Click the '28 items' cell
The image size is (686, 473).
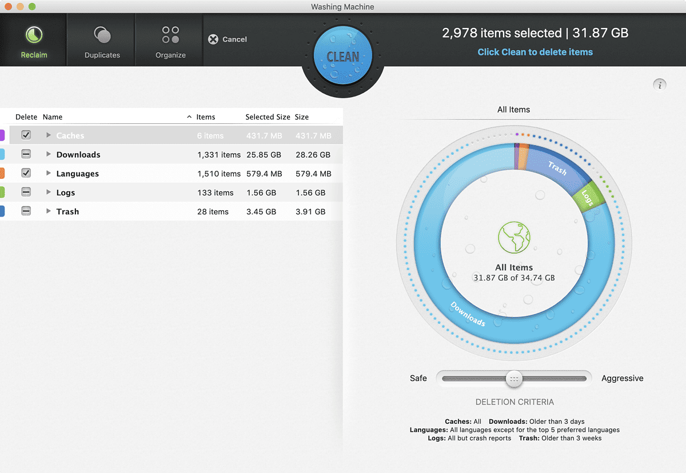(213, 211)
